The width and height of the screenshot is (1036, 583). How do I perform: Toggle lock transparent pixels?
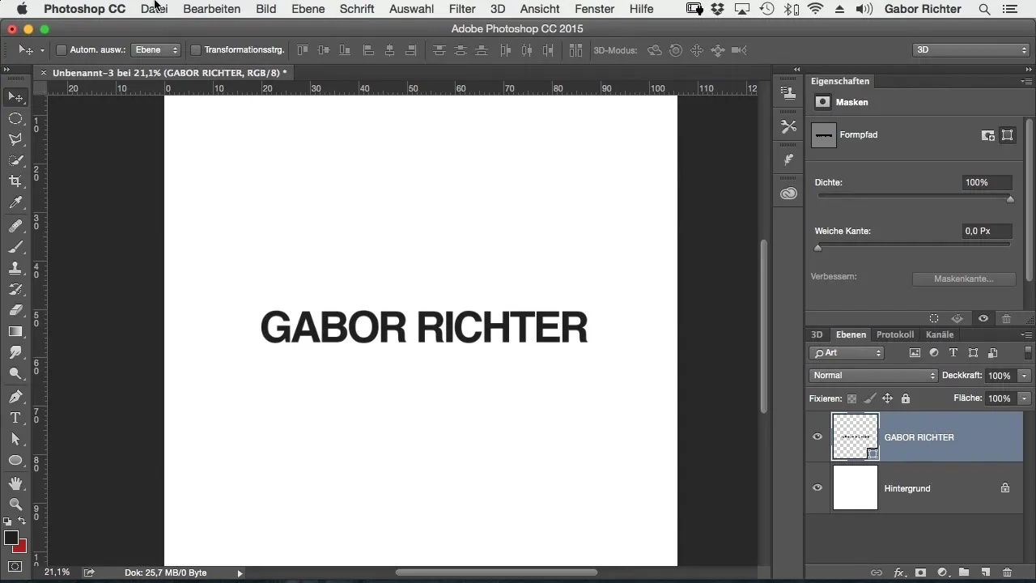(851, 398)
